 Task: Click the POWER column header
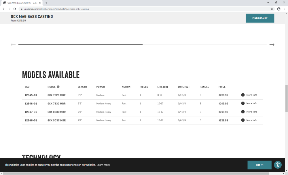[101, 87]
